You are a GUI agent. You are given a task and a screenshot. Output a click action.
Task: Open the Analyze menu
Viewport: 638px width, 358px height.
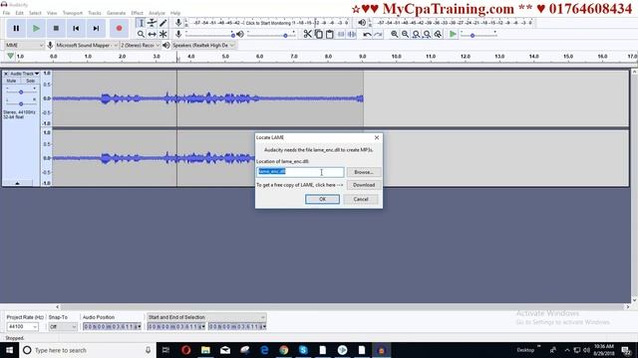tap(158, 13)
